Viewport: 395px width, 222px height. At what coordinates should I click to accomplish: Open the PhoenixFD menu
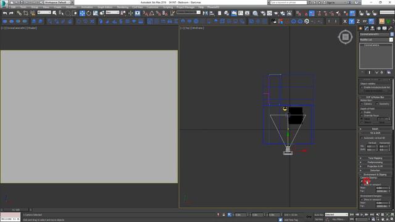point(213,7)
